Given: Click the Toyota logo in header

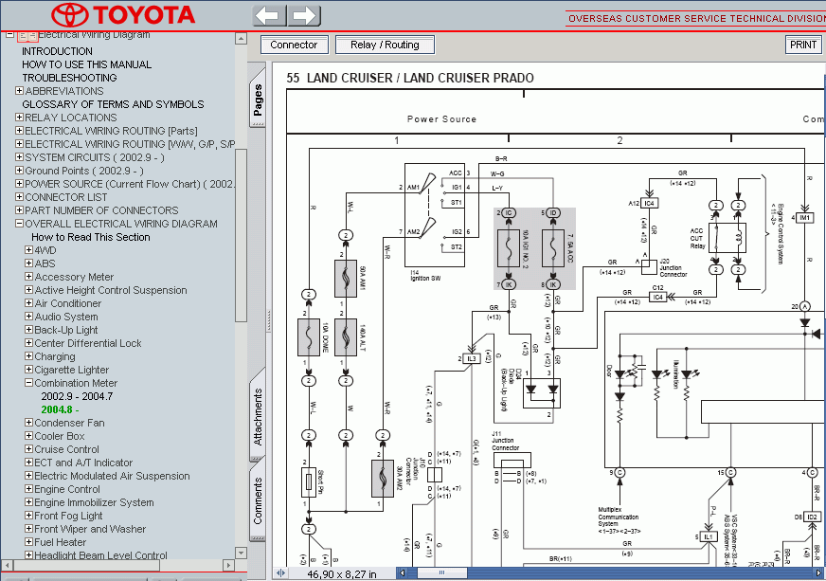Looking at the screenshot, I should tap(124, 15).
